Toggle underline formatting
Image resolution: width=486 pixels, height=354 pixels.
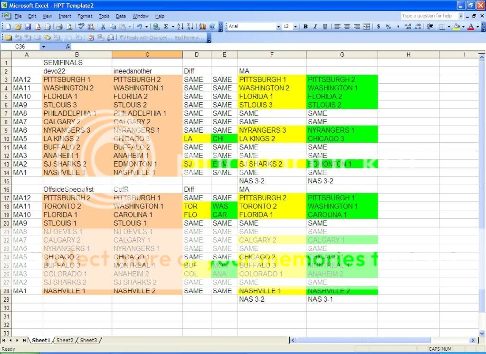pos(325,27)
